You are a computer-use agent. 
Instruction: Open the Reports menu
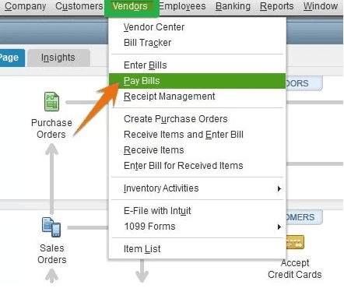tap(276, 6)
